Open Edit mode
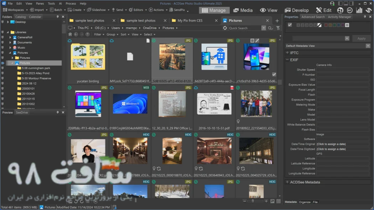374x210 pixels. pyautogui.click(x=324, y=10)
